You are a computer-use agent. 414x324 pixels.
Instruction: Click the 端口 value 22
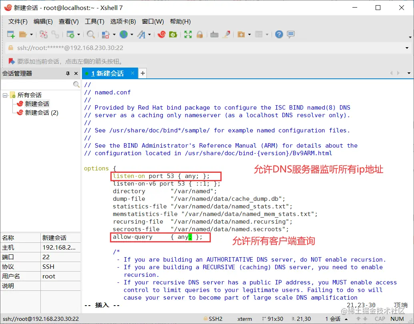[x=60, y=257]
